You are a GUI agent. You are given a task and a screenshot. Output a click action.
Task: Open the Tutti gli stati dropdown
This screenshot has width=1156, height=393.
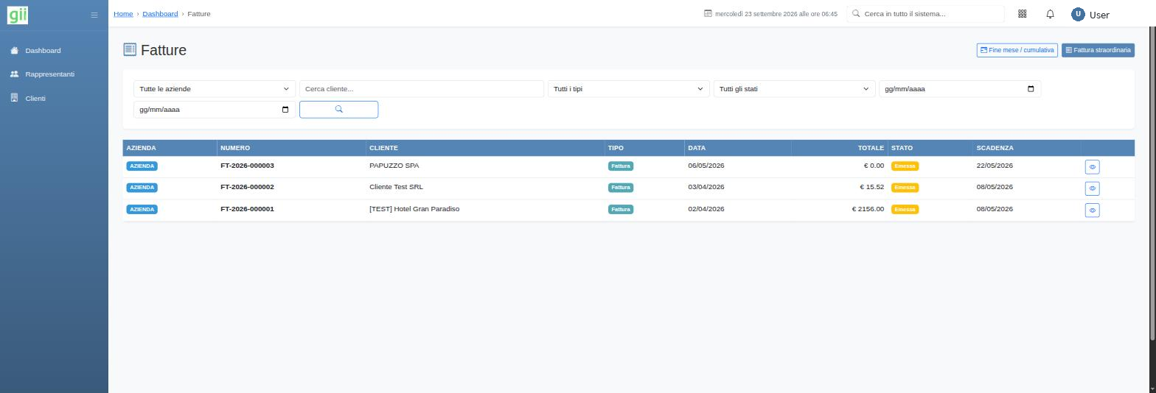pyautogui.click(x=795, y=89)
